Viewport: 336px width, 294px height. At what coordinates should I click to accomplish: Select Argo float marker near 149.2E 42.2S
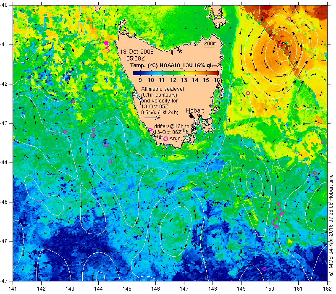(248, 93)
